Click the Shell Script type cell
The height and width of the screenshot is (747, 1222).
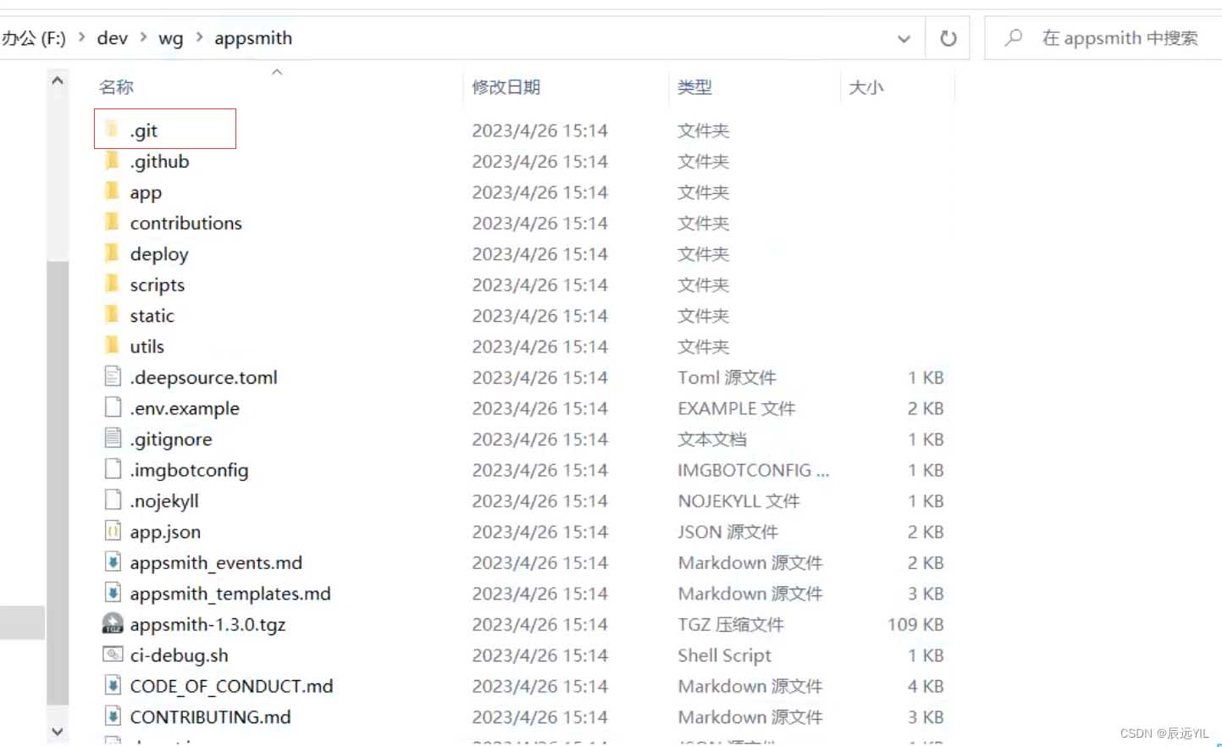pyautogui.click(x=725, y=656)
